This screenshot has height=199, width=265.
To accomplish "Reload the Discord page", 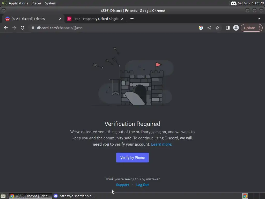I will 23,28.
